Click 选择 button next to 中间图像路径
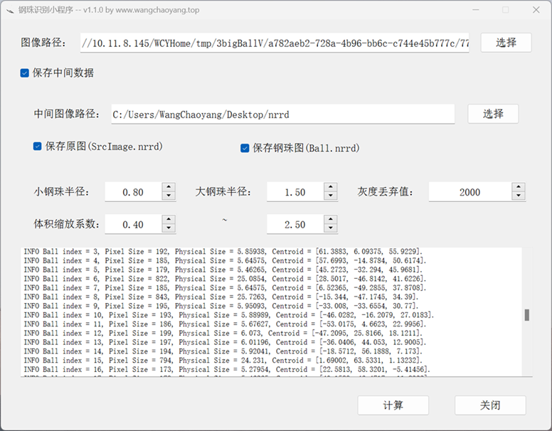This screenshot has height=431, width=552. coord(492,114)
